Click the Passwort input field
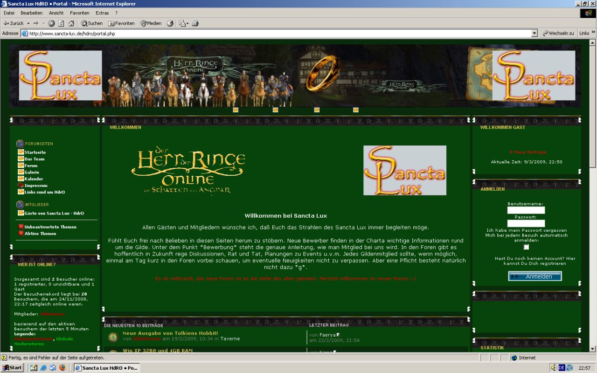Image resolution: width=597 pixels, height=373 pixels. pyautogui.click(x=526, y=223)
